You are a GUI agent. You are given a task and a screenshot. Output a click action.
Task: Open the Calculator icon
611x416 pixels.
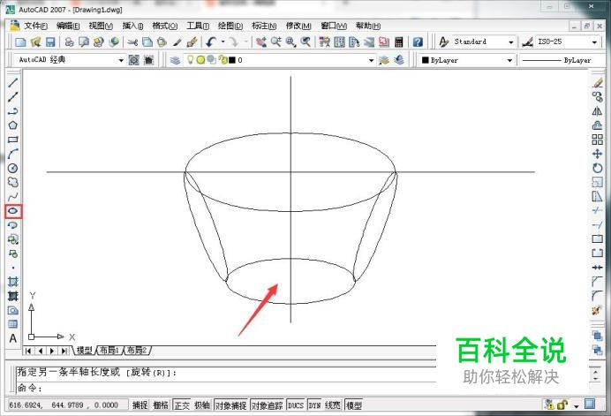point(398,42)
